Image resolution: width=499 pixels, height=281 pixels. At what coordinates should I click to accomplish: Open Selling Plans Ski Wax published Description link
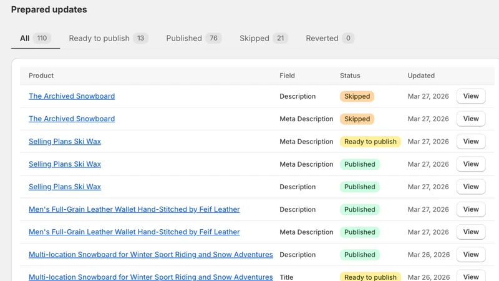pos(65,187)
